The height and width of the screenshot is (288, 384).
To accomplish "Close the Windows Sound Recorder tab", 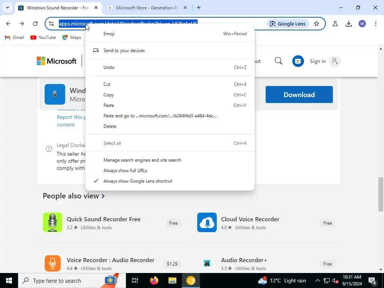I will 96,7.
